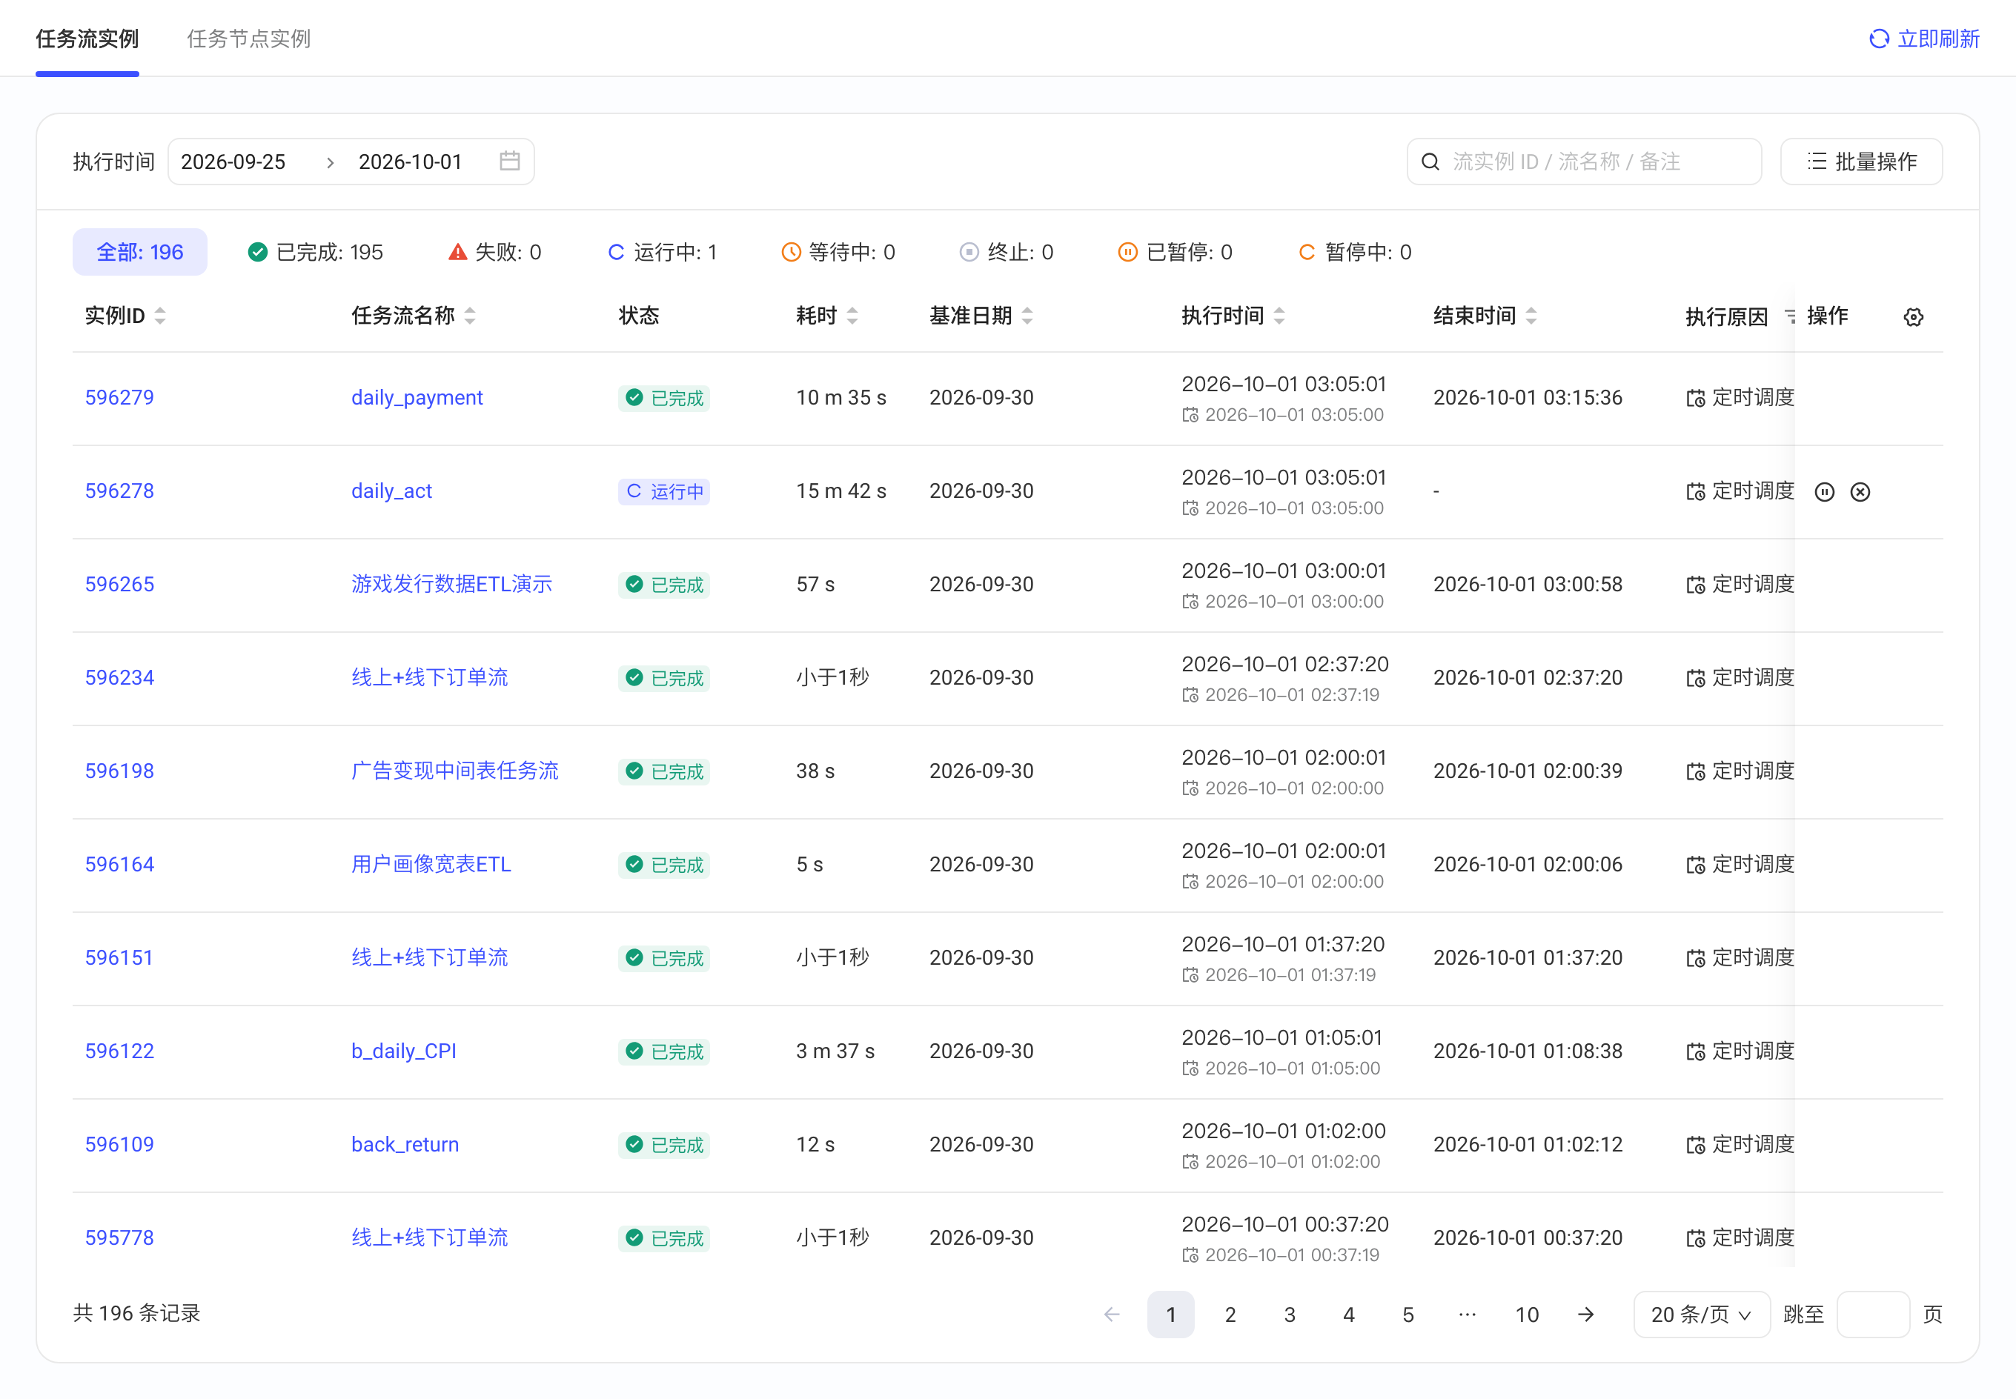Open instance 596151
Image resolution: width=2016 pixels, height=1399 pixels.
click(x=119, y=958)
